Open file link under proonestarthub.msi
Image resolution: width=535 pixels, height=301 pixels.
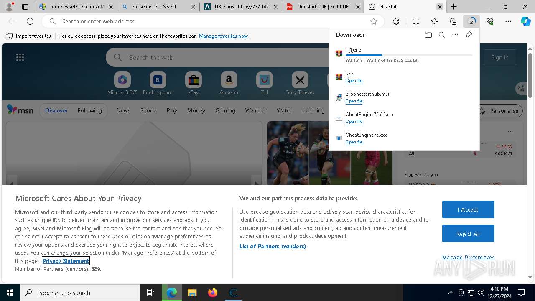[x=354, y=101]
